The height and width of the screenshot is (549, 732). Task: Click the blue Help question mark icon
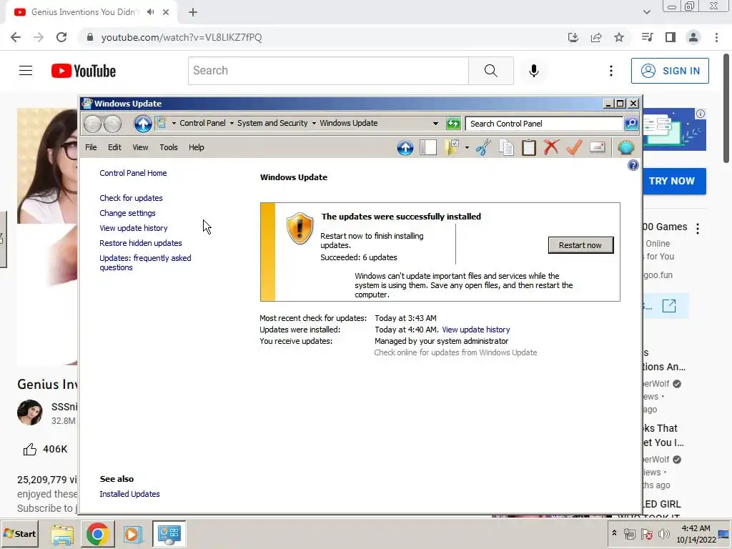coord(633,165)
